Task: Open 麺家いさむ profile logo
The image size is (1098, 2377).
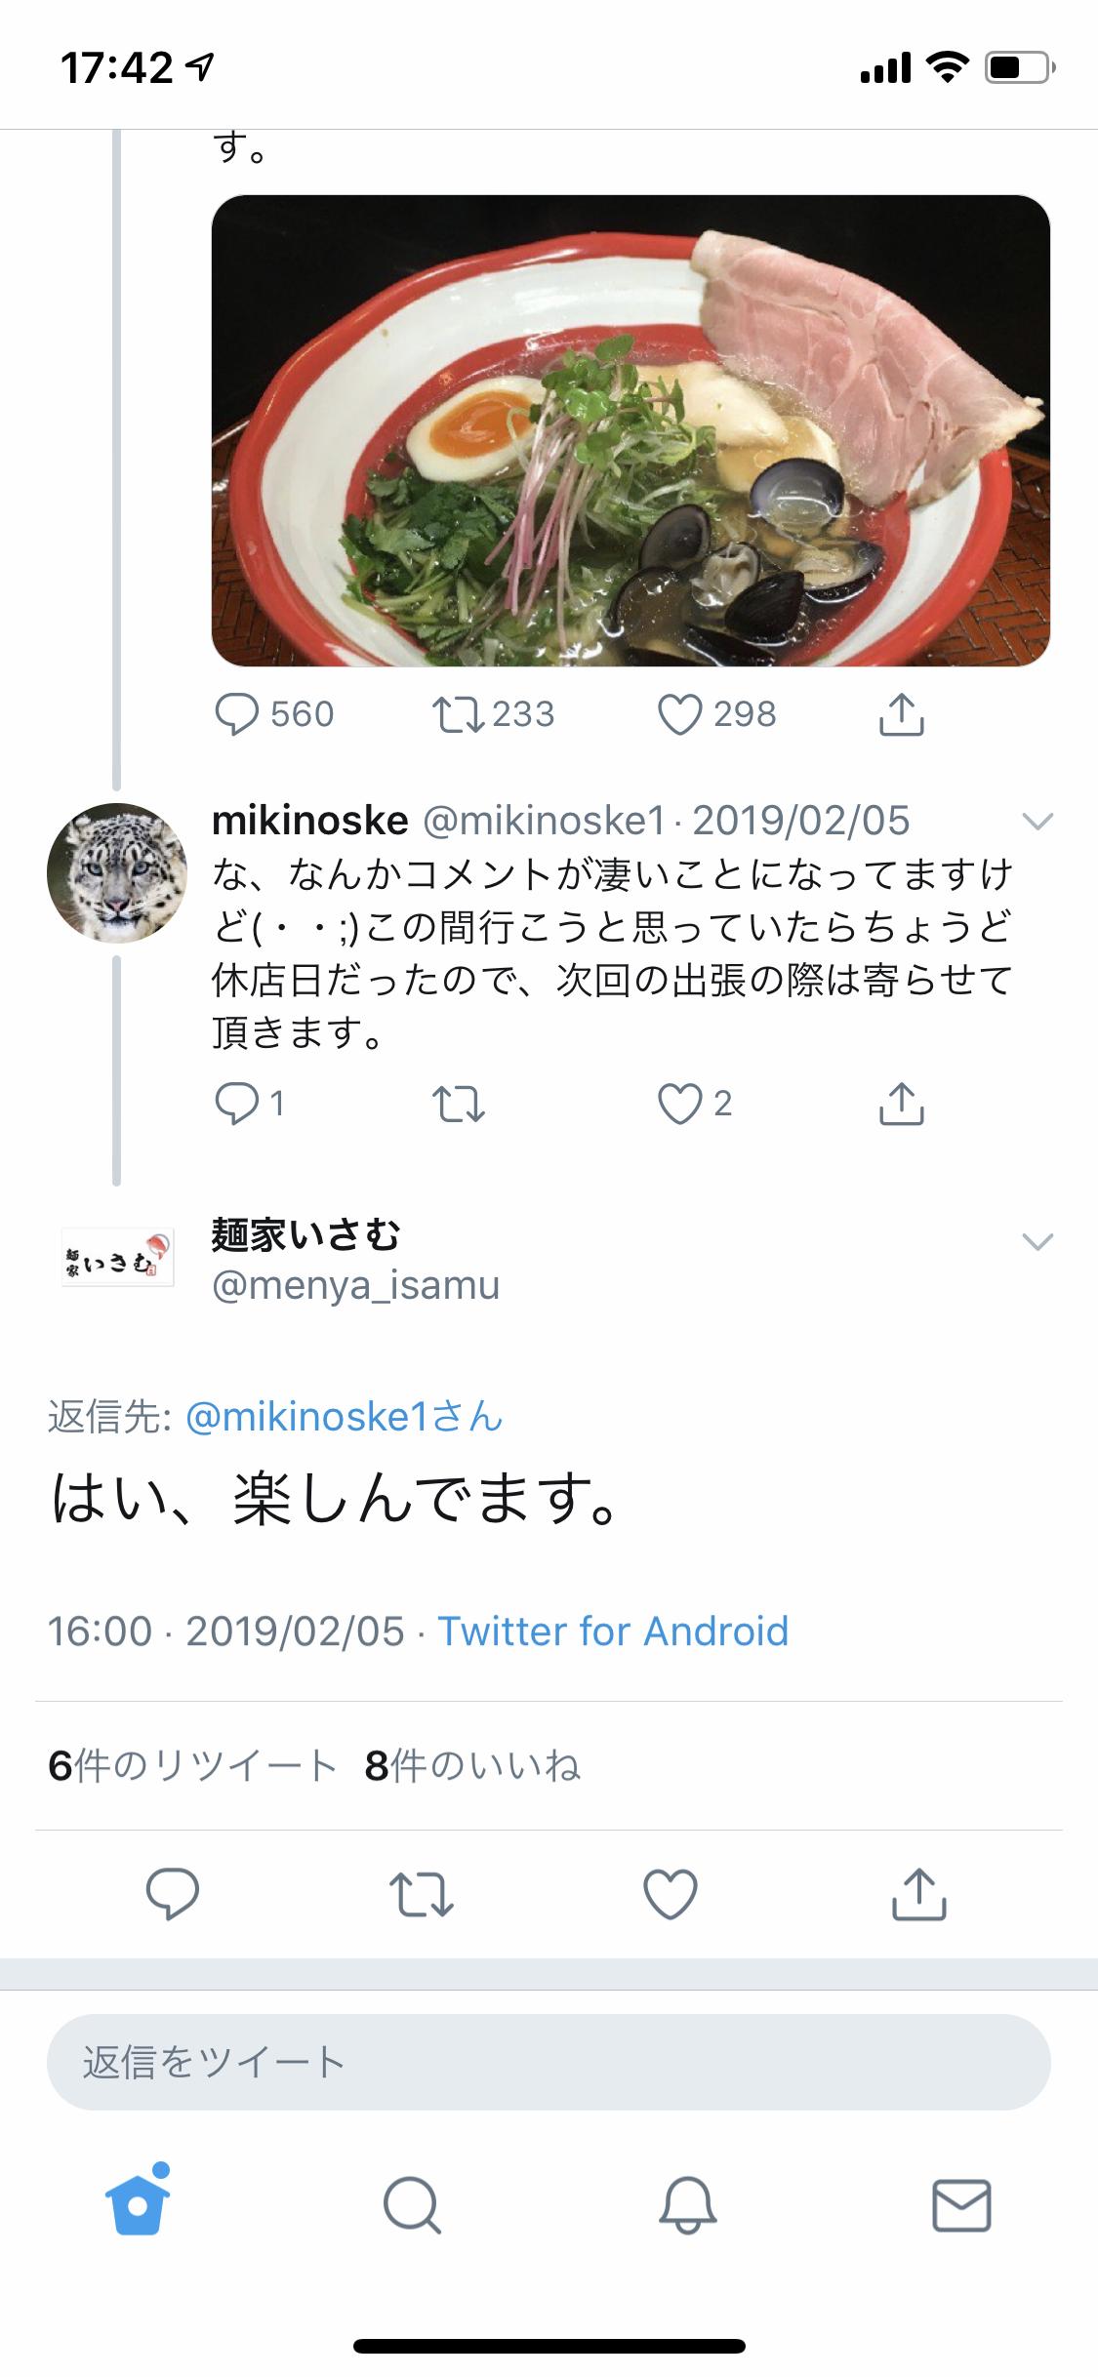Action: pyautogui.click(x=117, y=1257)
